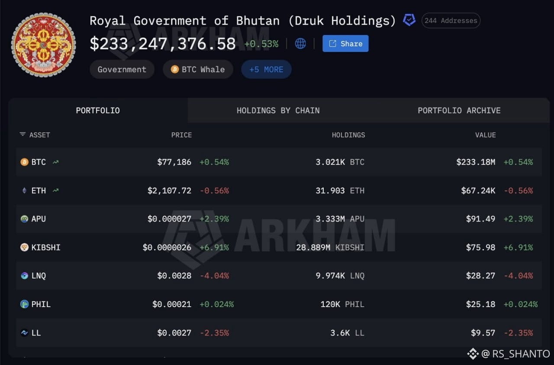554x365 pixels.
Task: Click the LNQ value $28.27
Action: 480,275
